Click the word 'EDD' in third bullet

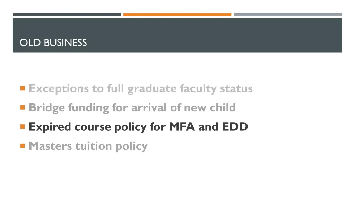click(235, 126)
